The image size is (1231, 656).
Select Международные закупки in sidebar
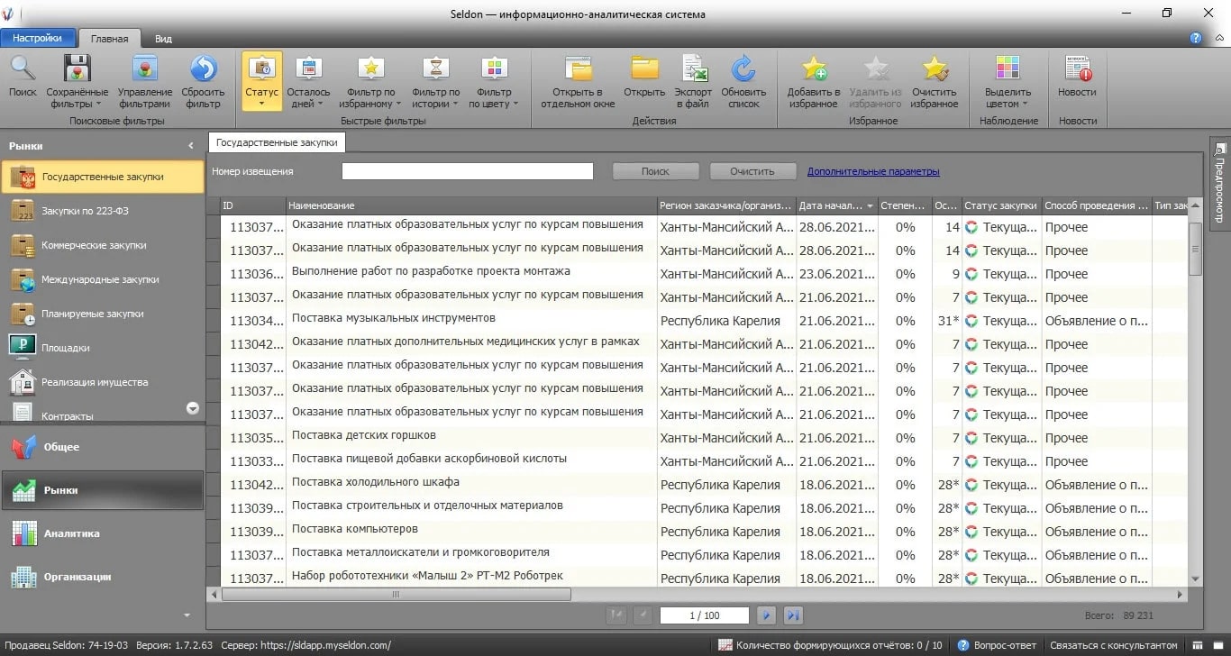click(x=103, y=279)
